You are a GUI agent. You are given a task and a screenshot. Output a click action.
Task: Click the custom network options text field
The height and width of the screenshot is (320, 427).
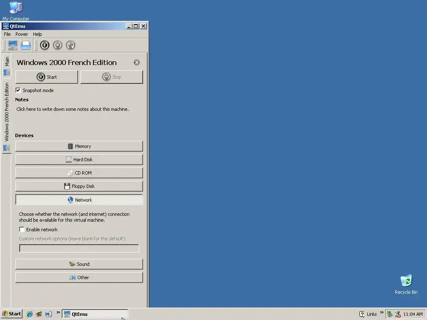point(79,248)
